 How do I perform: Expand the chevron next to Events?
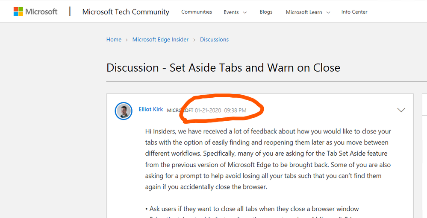pos(245,12)
